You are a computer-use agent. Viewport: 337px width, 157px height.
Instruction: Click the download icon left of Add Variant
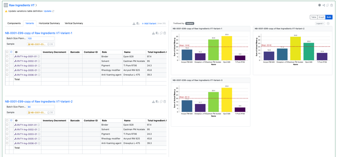click(x=134, y=24)
